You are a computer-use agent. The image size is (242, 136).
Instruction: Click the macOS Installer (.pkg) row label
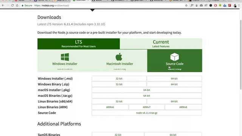click(x=54, y=90)
